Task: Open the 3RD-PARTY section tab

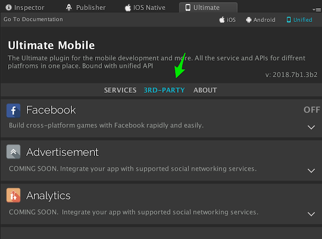Action: (x=164, y=90)
